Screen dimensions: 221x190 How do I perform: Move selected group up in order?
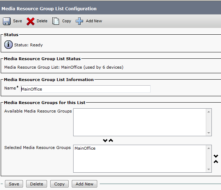(216, 162)
